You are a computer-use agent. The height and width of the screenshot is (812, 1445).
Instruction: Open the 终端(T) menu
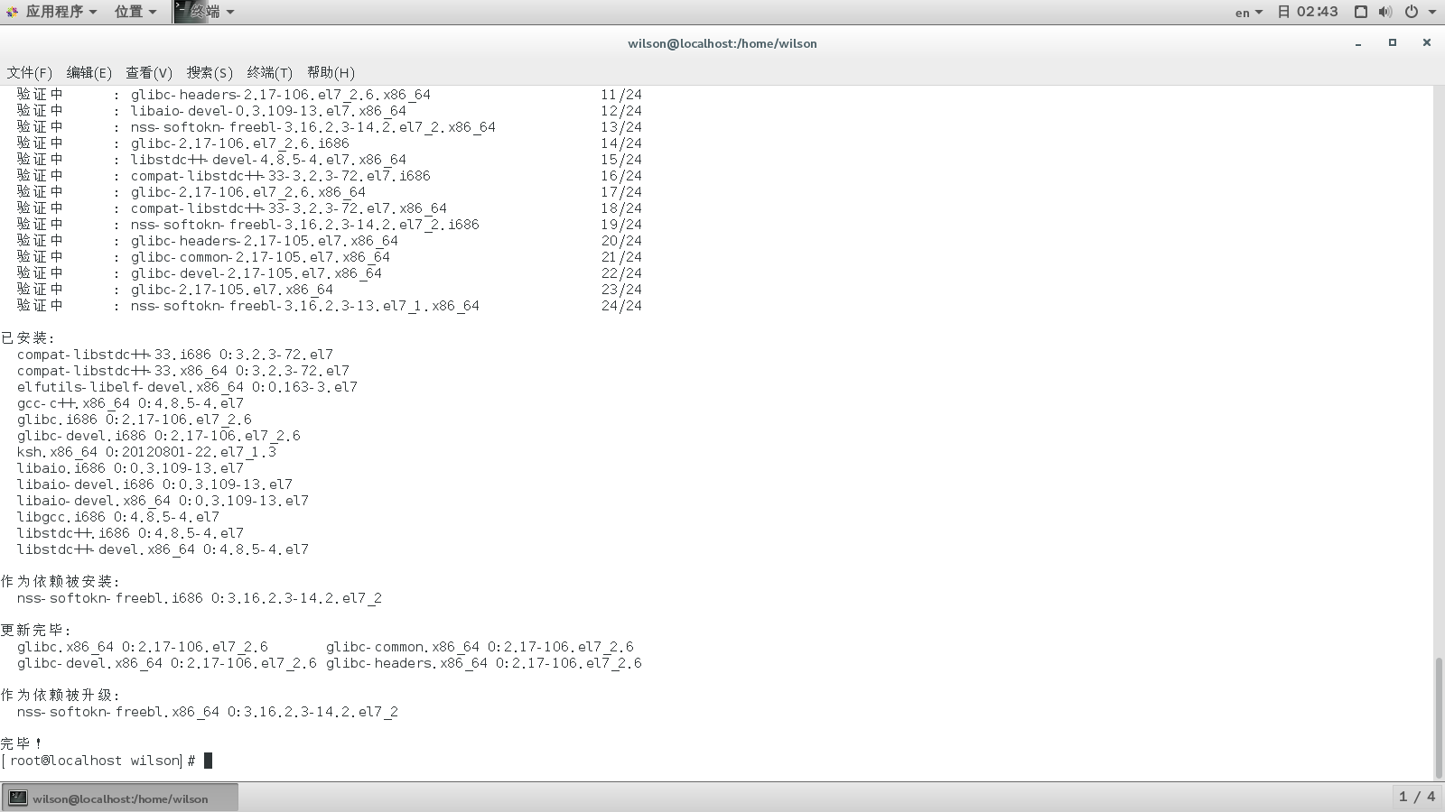pyautogui.click(x=269, y=72)
